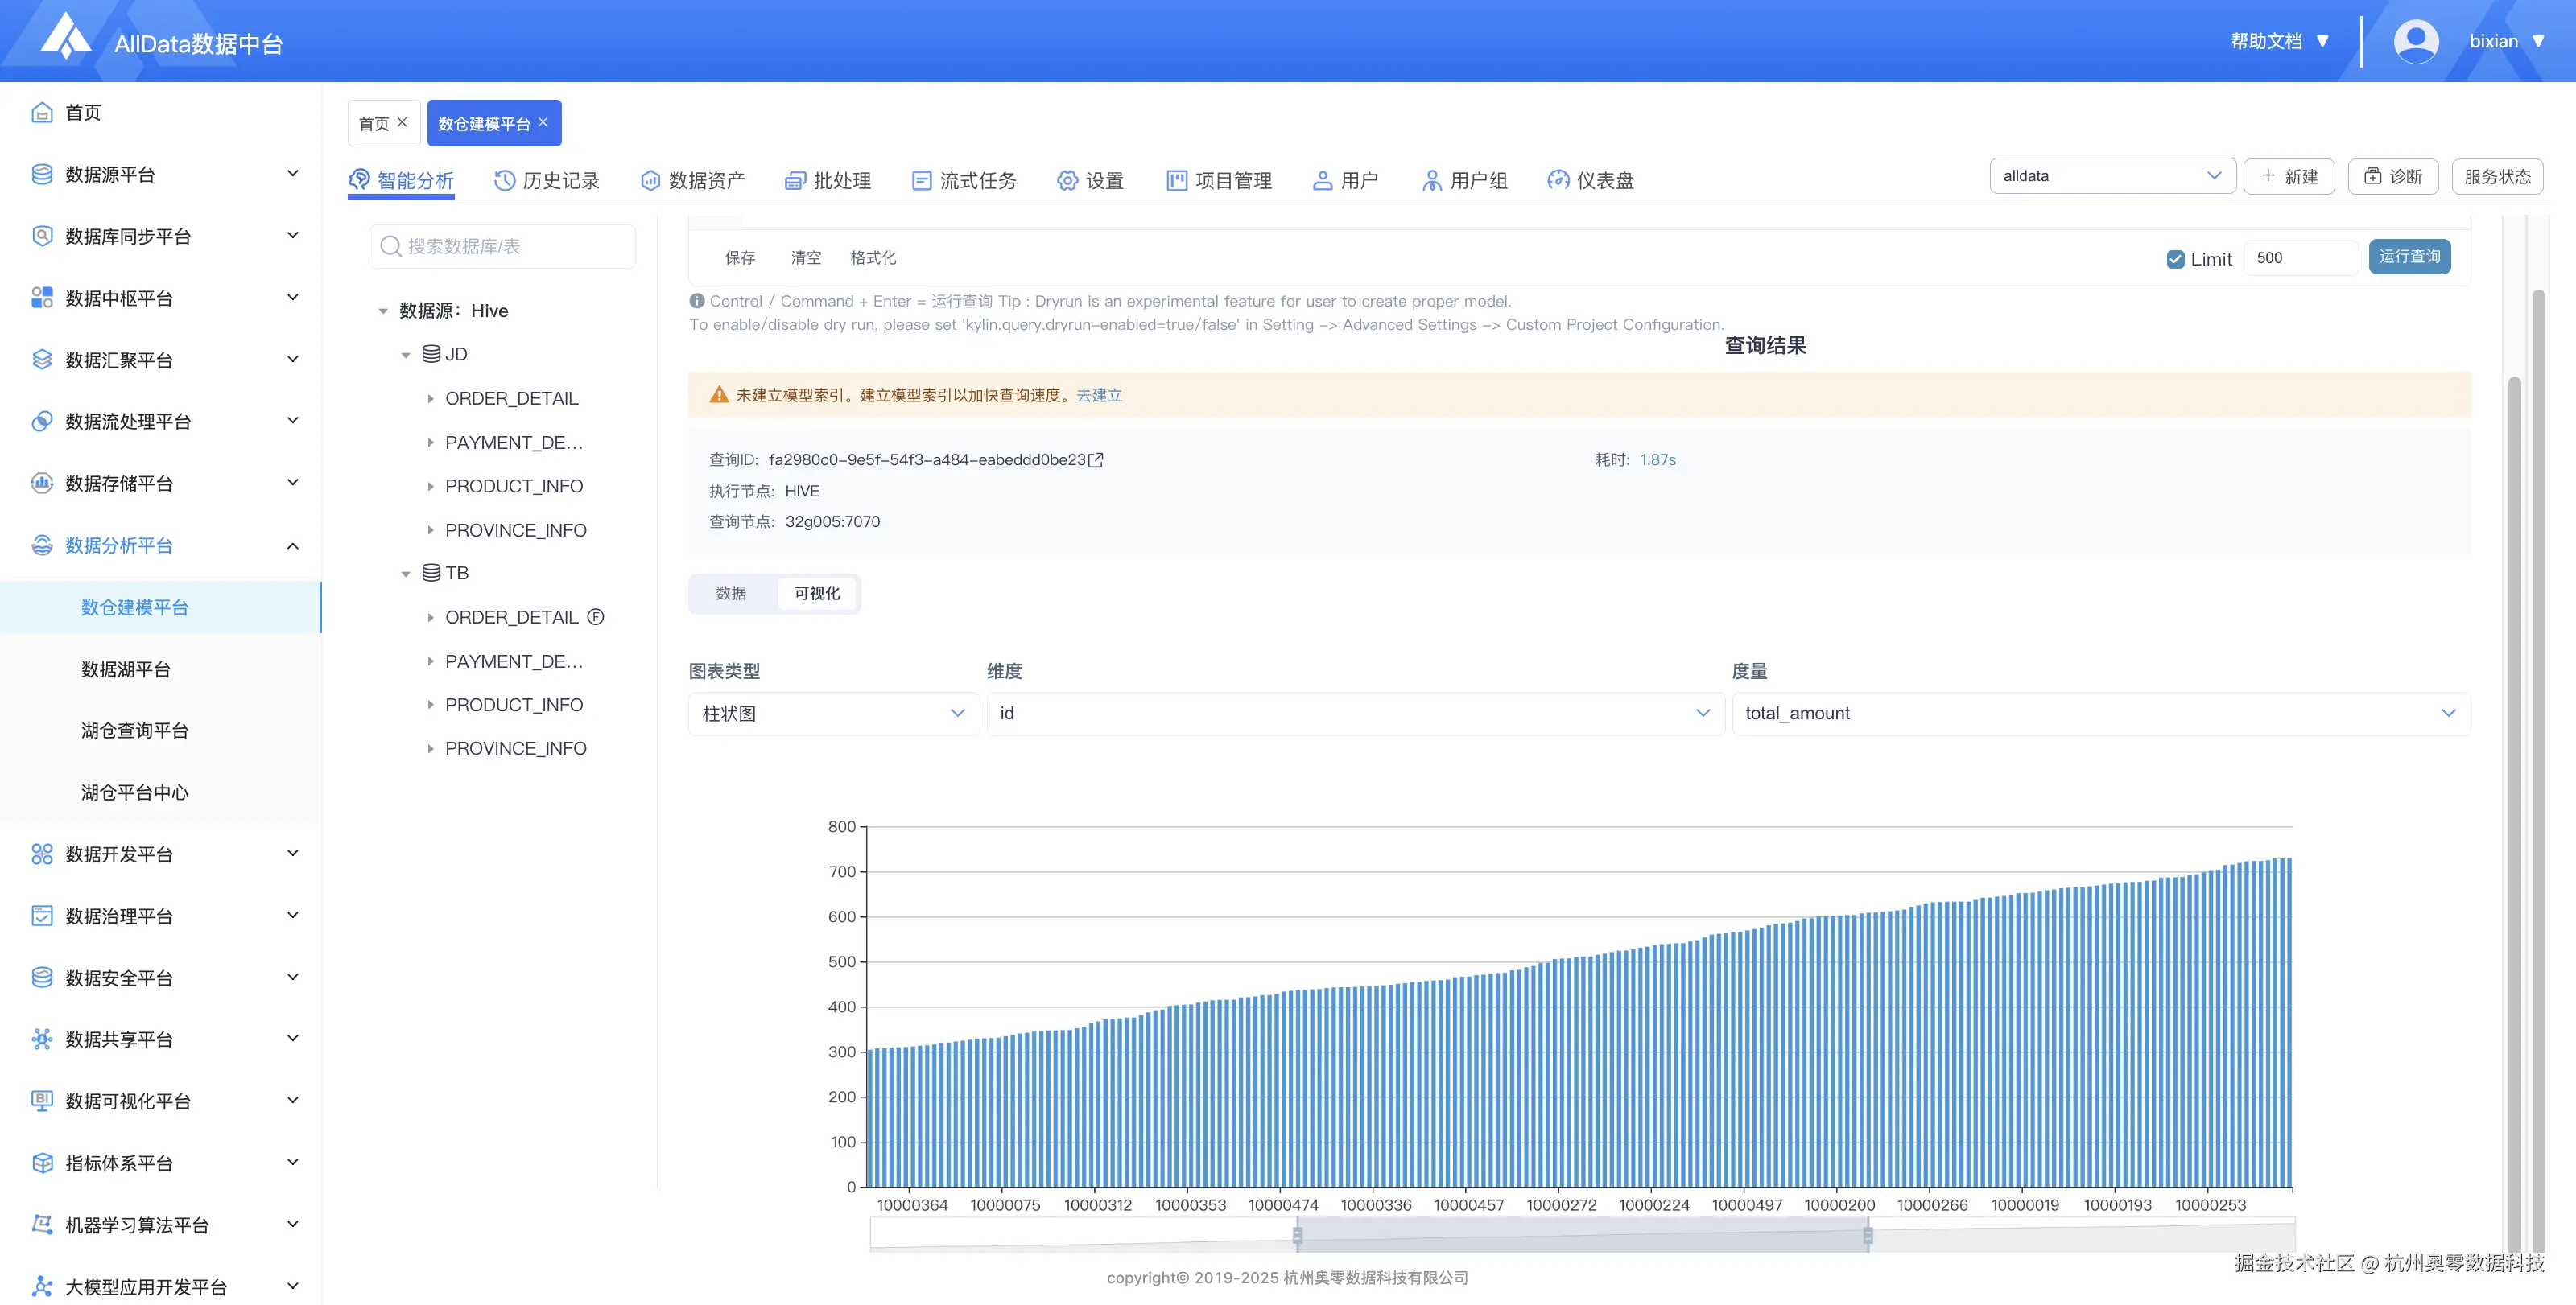
Task: Close the 数仓建模平台 page tab
Action: pos(543,122)
